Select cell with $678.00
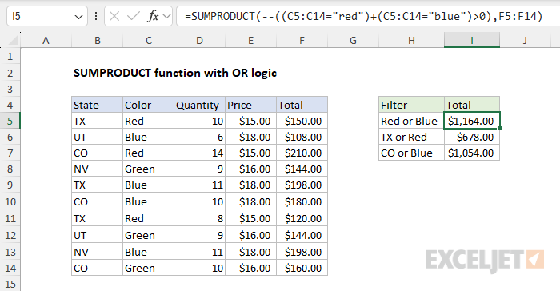This screenshot has height=291, width=560. pyautogui.click(x=472, y=138)
